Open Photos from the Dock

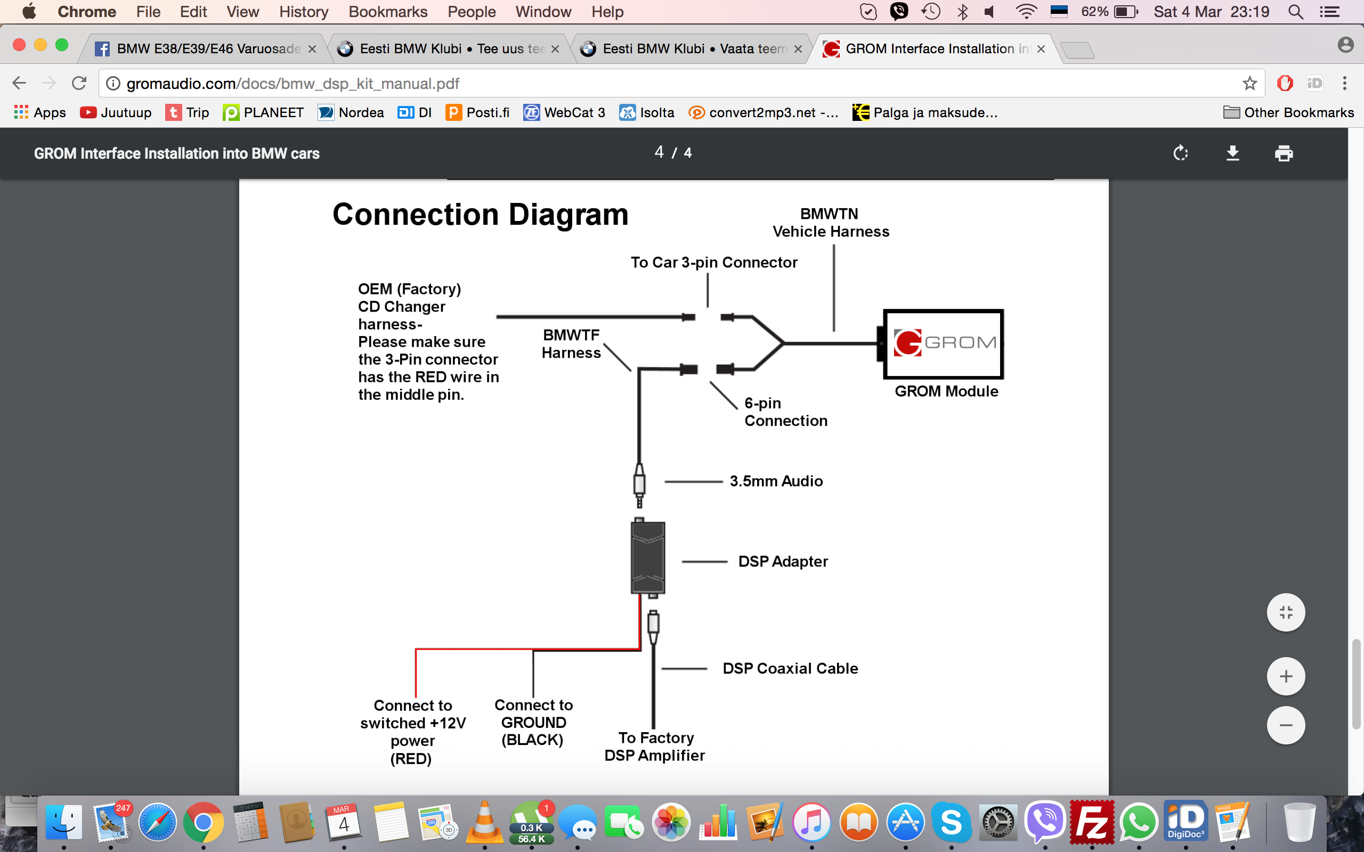coord(671,823)
